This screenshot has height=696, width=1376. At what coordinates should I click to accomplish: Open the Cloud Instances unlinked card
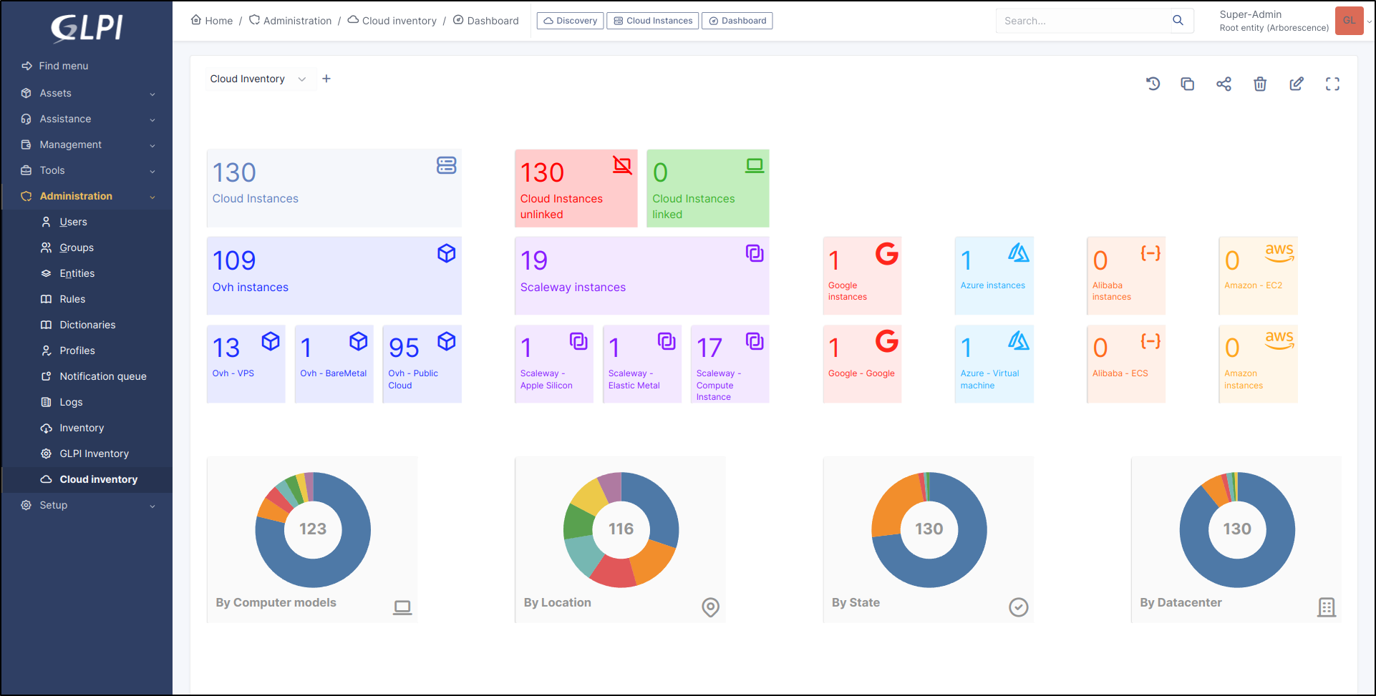[576, 188]
